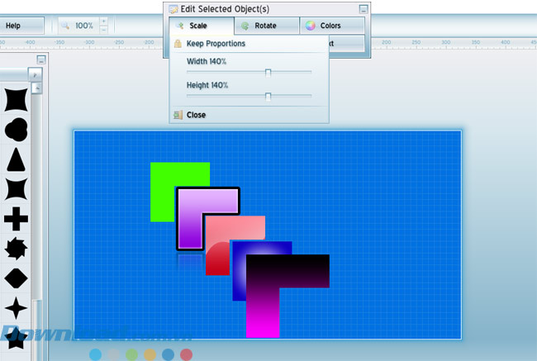Pick the multi-point burst shape

click(x=17, y=249)
